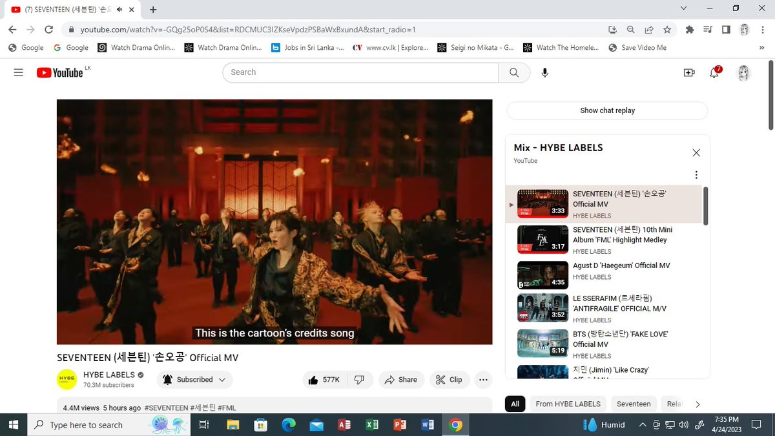Dislike the SEVENTEEN video

(360, 380)
